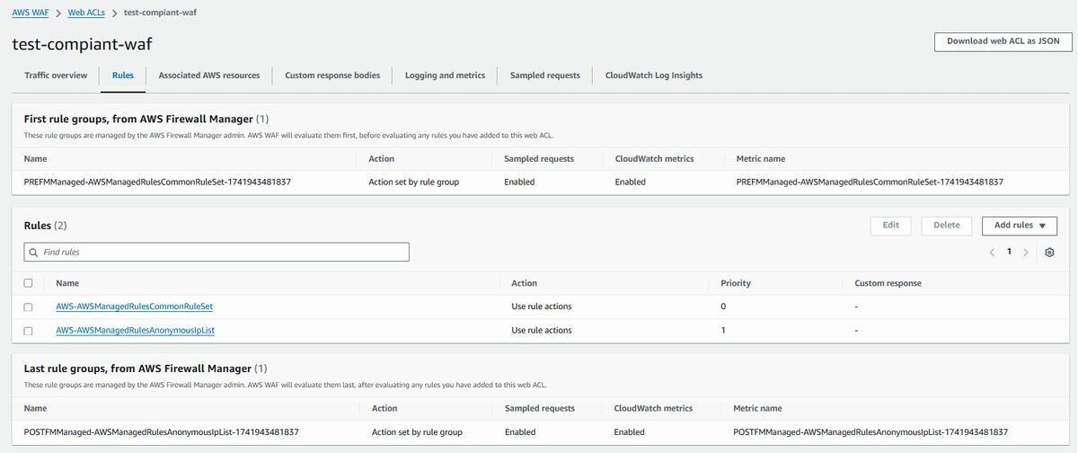Switch to Logging and metrics tab
Viewport: 1078px width, 453px height.
pyautogui.click(x=445, y=75)
